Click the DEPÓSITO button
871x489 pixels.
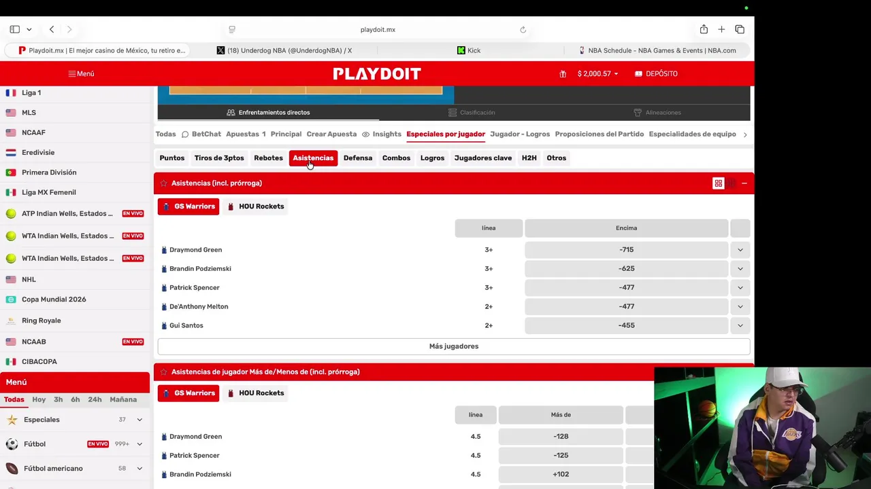[656, 73]
